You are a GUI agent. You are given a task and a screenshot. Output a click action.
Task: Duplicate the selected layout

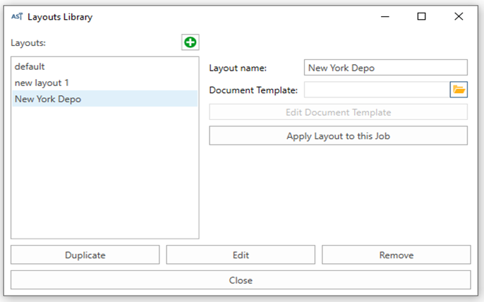pos(85,255)
